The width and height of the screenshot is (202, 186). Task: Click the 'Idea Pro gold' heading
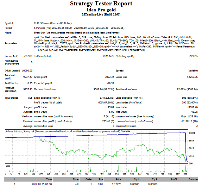[101, 10]
